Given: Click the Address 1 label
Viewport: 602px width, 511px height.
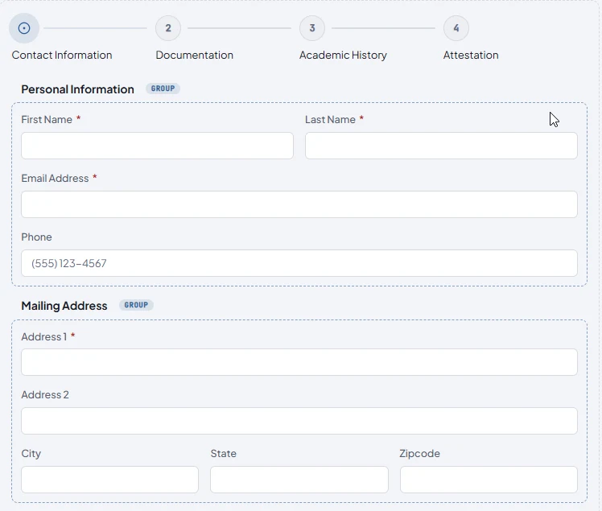Looking at the screenshot, I should click(x=43, y=337).
